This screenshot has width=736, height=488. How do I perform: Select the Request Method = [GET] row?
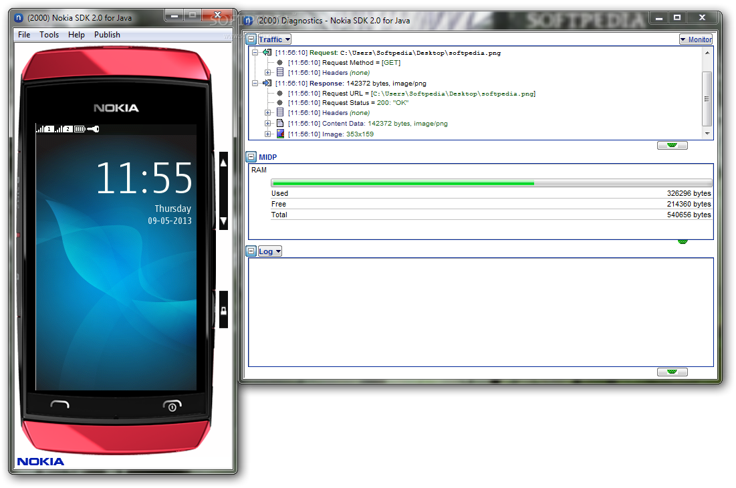click(344, 62)
